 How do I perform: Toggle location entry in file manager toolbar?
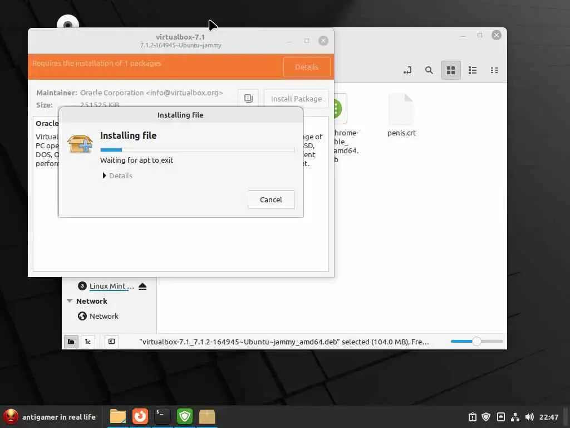click(x=407, y=70)
